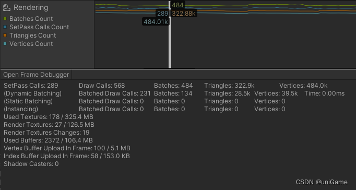Select the Draw Calls: 568 stat

click(102, 86)
